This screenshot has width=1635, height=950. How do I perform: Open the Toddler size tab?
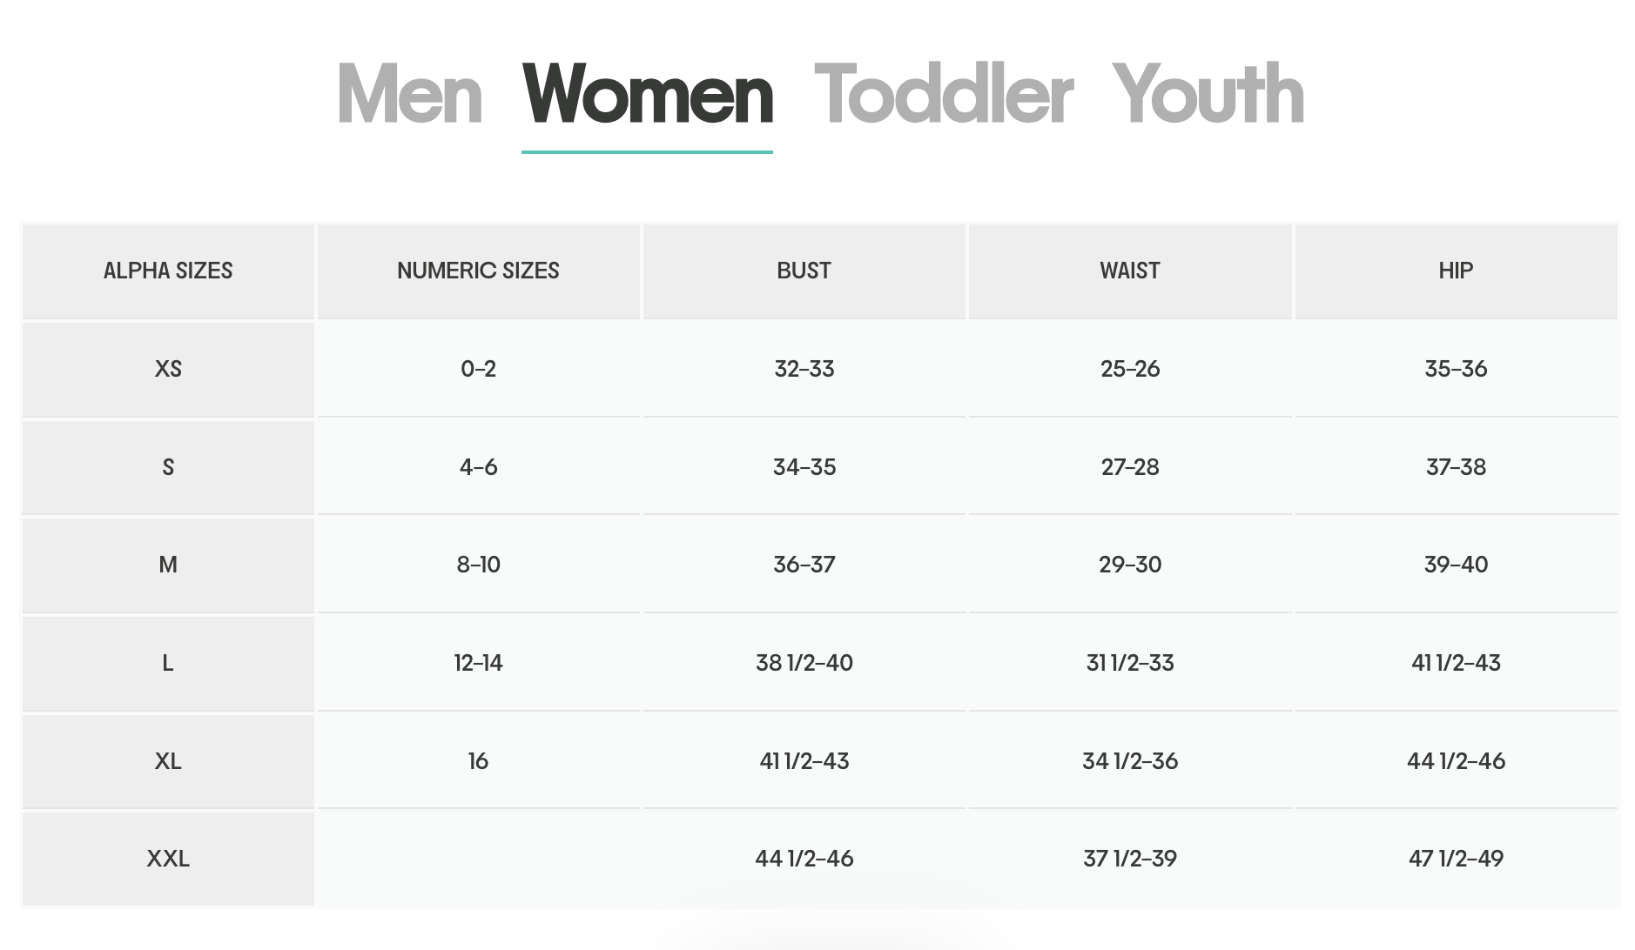pyautogui.click(x=943, y=95)
